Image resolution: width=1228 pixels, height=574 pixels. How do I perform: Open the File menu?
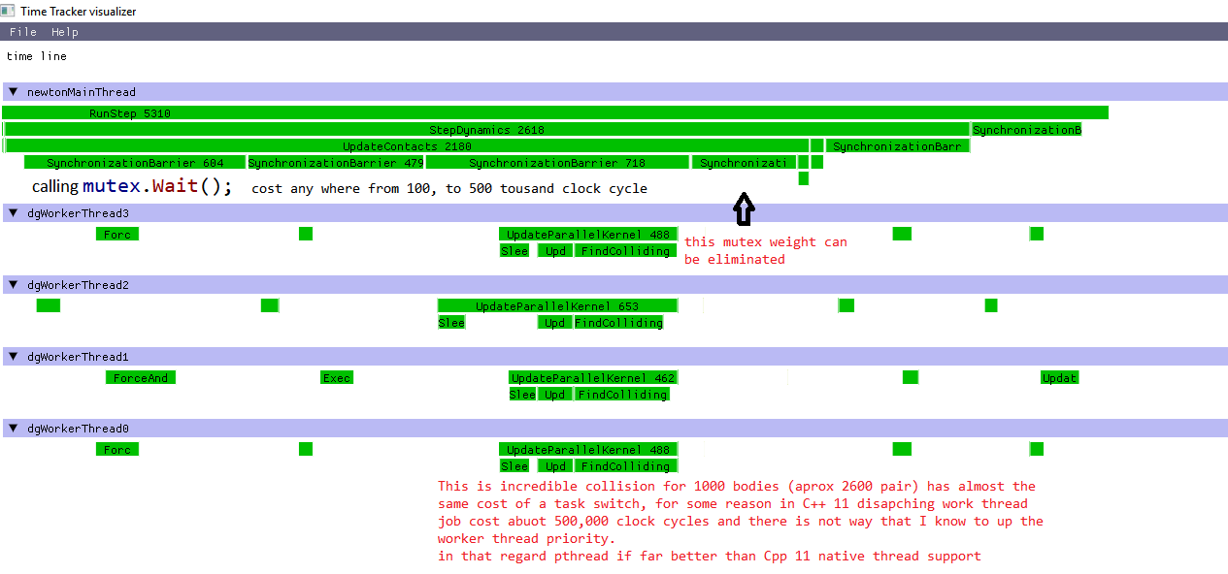22,32
